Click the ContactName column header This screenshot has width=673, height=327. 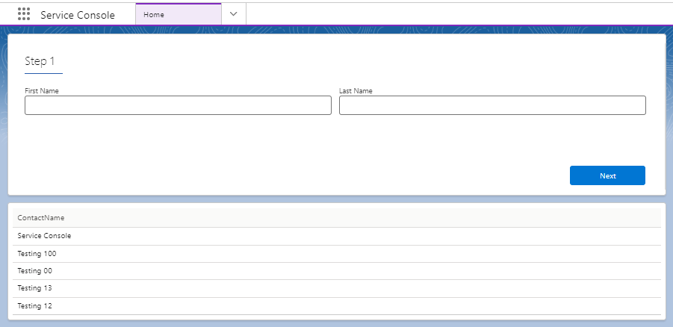click(x=336, y=218)
